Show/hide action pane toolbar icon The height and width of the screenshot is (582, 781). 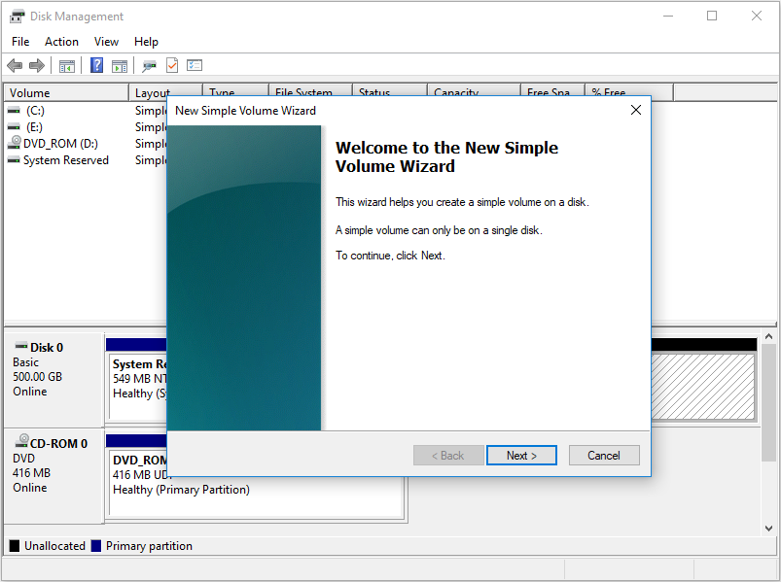(x=120, y=66)
